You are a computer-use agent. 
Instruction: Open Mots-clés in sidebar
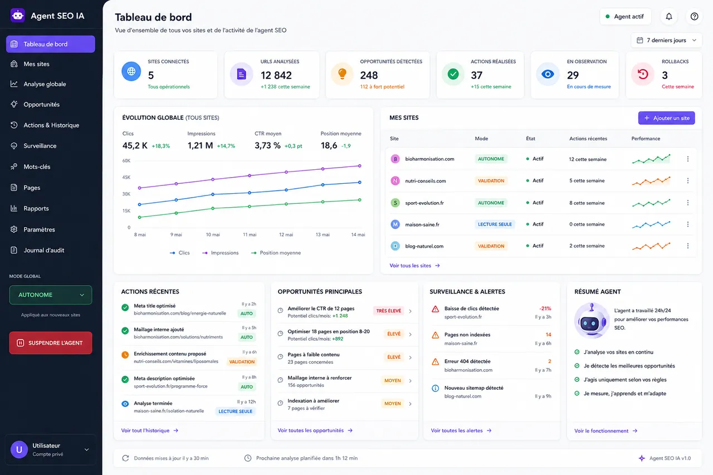click(x=51, y=167)
